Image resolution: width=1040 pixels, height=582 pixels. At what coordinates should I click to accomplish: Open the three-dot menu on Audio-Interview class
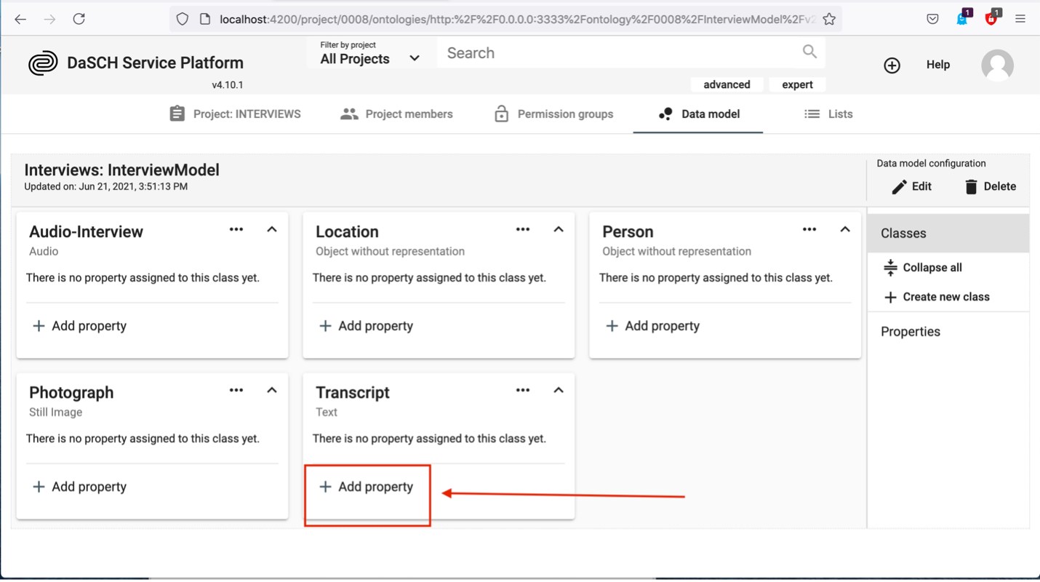click(236, 229)
